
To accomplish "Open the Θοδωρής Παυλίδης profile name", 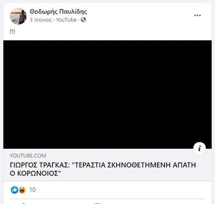I will pyautogui.click(x=58, y=12).
